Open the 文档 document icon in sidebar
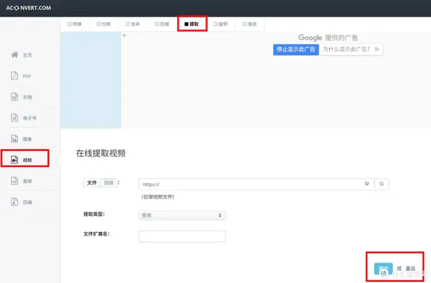431x283 pixels. click(x=15, y=97)
